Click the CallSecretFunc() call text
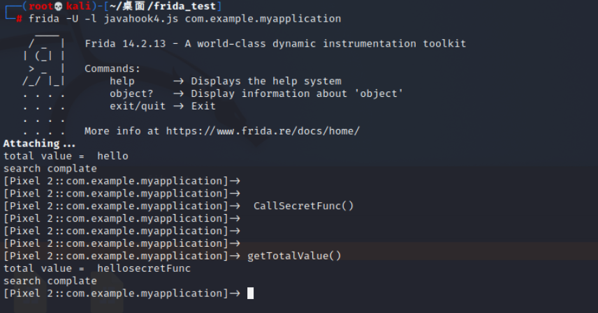This screenshot has width=598, height=313. [x=303, y=206]
